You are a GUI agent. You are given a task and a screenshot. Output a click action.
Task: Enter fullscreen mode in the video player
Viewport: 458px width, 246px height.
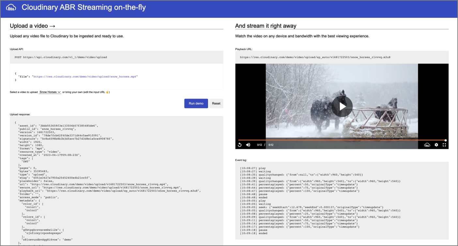444,145
